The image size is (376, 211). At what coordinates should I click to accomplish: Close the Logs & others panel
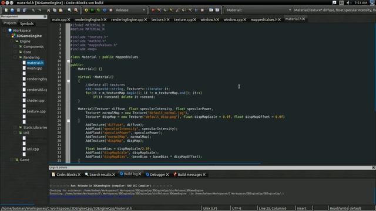[374, 168]
